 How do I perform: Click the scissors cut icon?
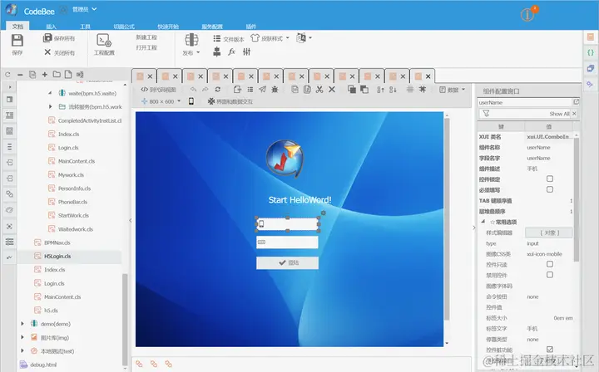tap(319, 89)
